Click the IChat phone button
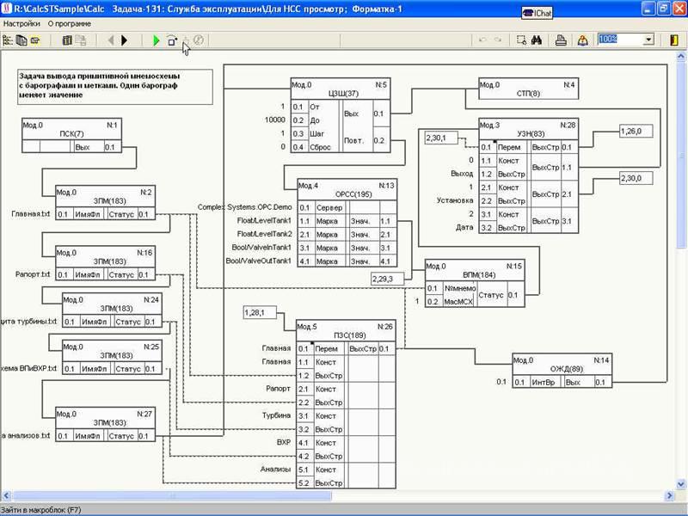688x516 pixels. [x=537, y=13]
